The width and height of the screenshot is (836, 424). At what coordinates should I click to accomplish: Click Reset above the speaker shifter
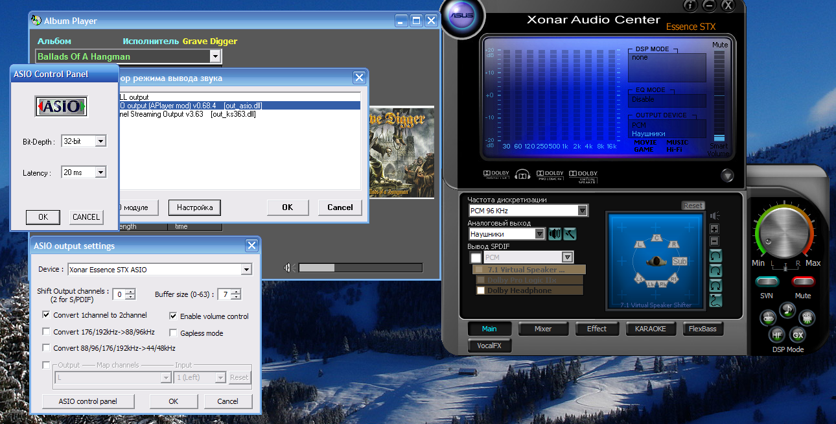tap(693, 206)
